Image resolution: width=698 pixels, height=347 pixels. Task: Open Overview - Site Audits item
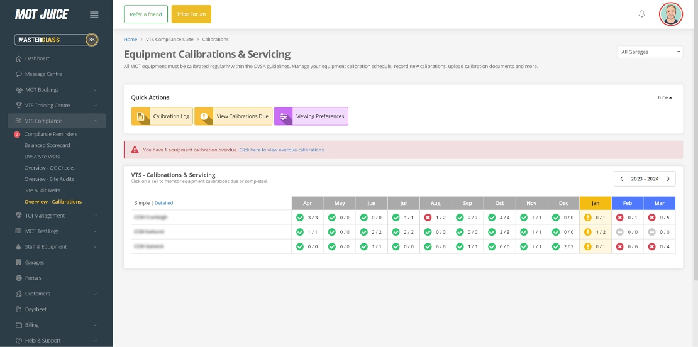(x=49, y=179)
